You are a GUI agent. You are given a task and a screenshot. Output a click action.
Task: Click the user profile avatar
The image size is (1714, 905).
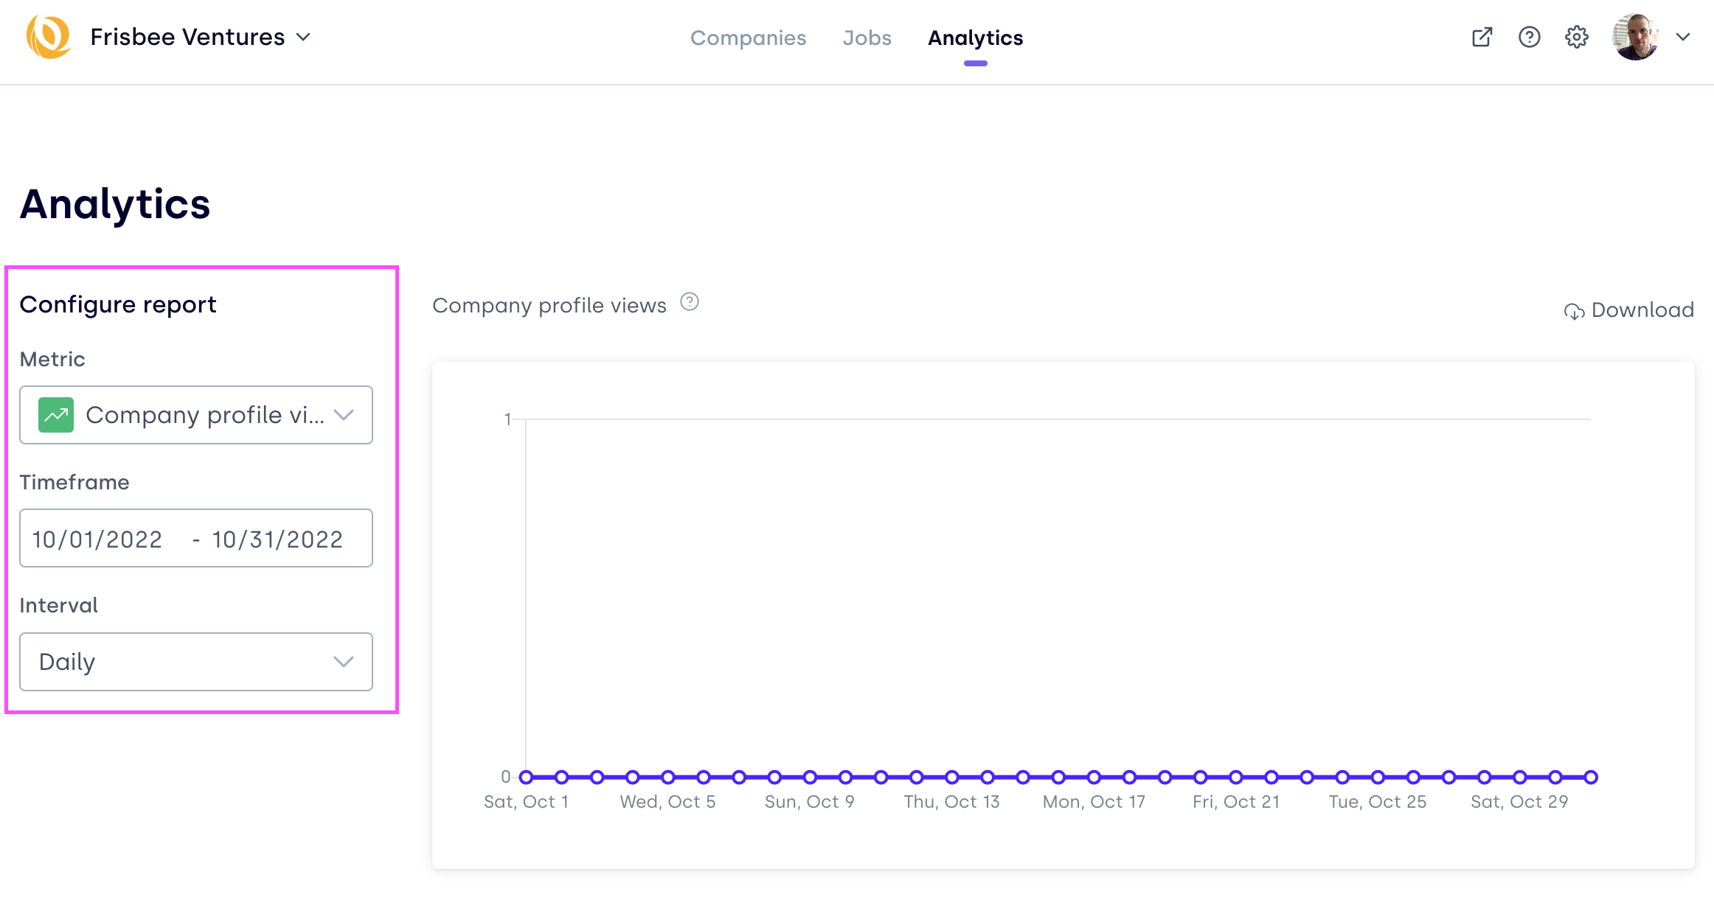click(x=1635, y=37)
